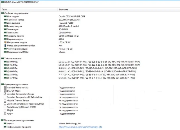Select the Micron DRAM manufacturer value

point(62,52)
